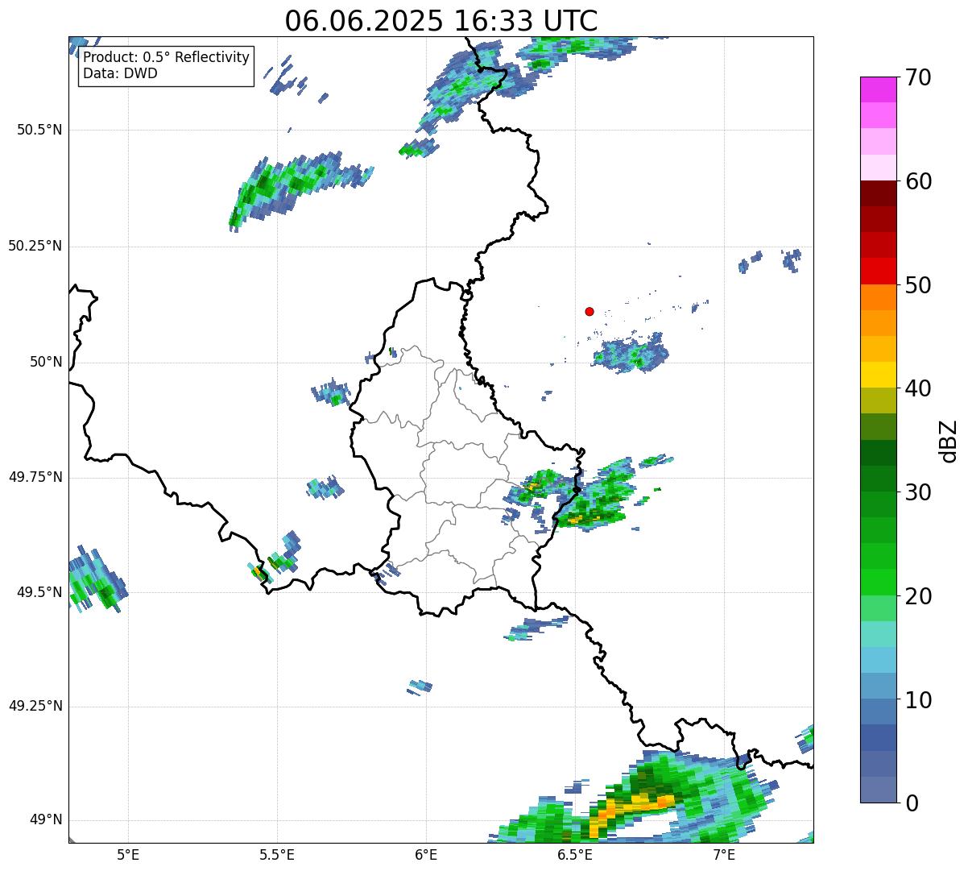The height and width of the screenshot is (871, 968).
Task: Click the colorbar '0' tick label
Action: point(912,803)
